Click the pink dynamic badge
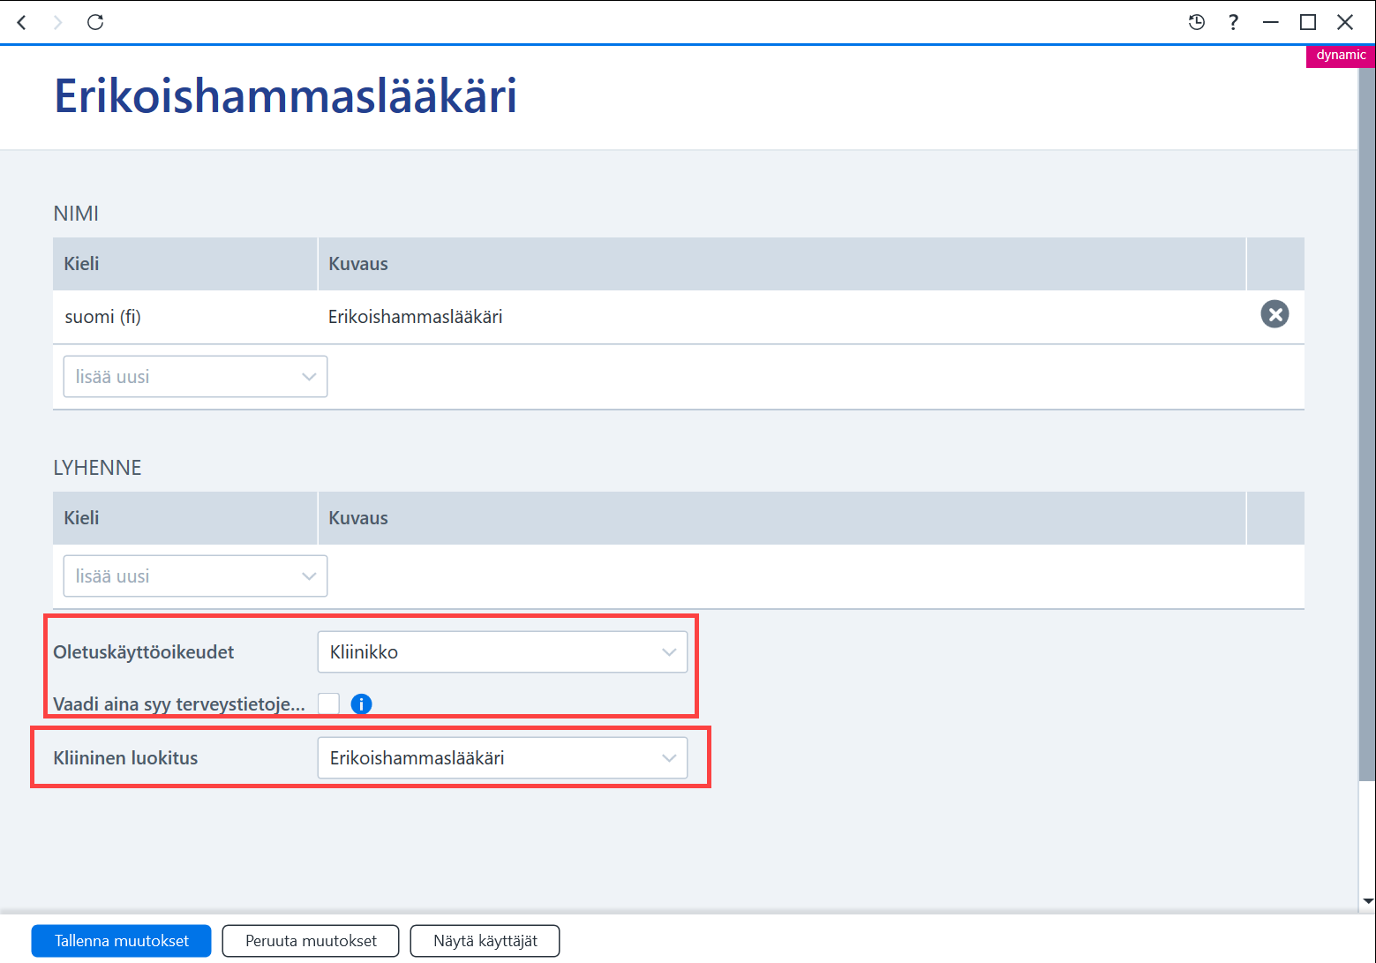This screenshot has width=1376, height=963. point(1341,55)
